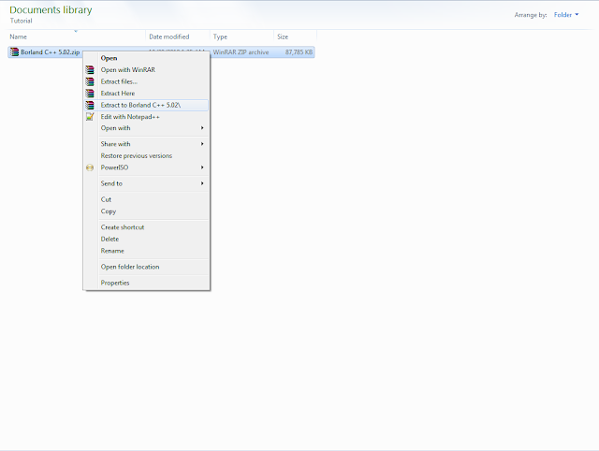Choose Rename from the context menu

[146, 251]
